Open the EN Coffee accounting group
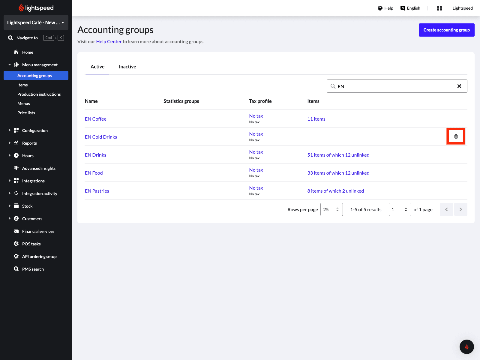The width and height of the screenshot is (480, 360). pos(95,119)
